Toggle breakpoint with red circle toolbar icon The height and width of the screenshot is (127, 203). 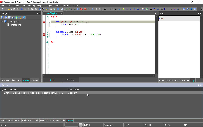click(81, 9)
